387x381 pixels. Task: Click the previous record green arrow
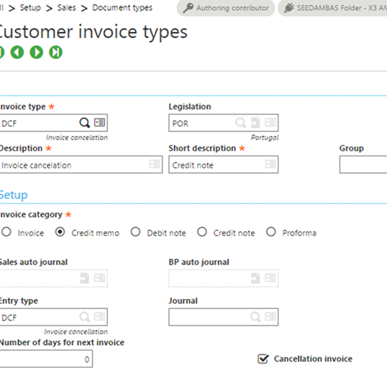(x=17, y=52)
